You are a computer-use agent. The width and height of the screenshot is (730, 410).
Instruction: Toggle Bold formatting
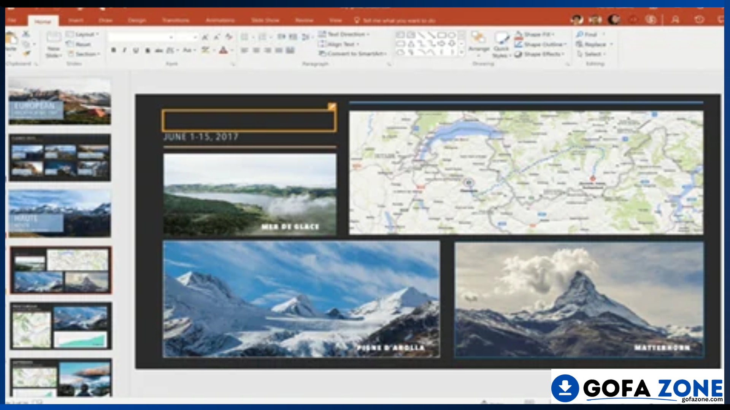click(x=113, y=50)
